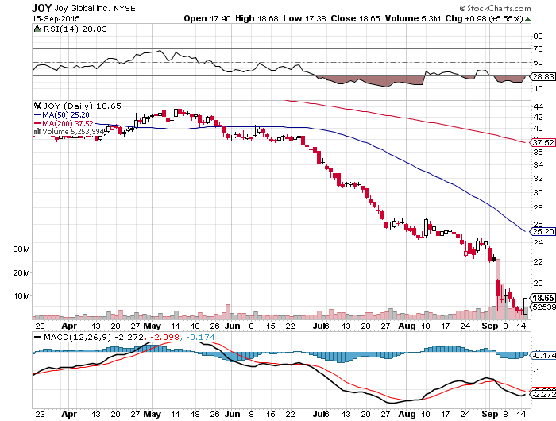Click the 25.20 price tag on right axis
556x421 pixels.
click(543, 232)
